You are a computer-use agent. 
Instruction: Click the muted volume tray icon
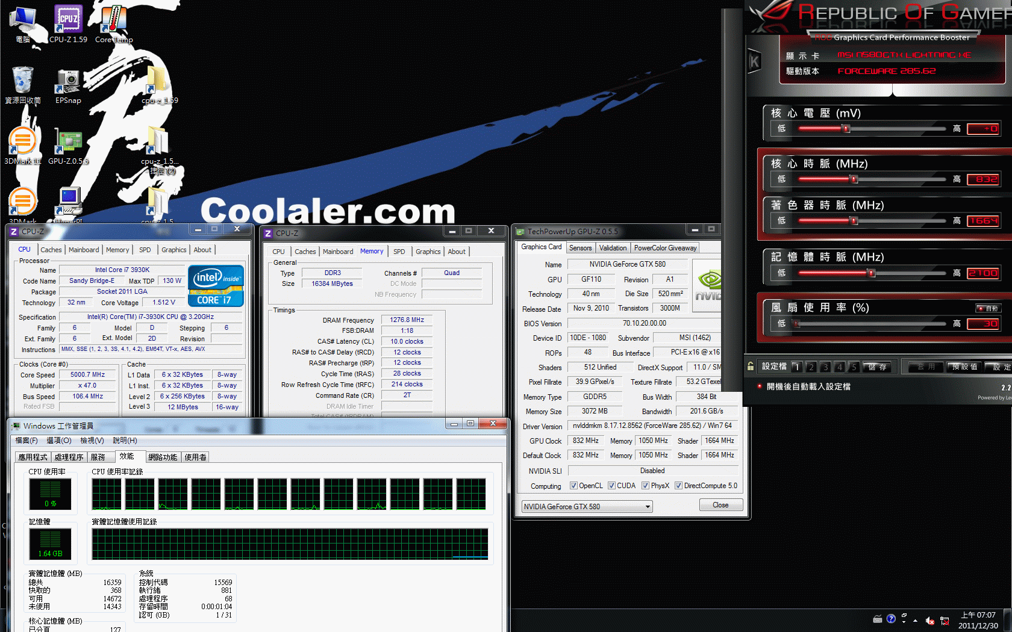pyautogui.click(x=929, y=620)
